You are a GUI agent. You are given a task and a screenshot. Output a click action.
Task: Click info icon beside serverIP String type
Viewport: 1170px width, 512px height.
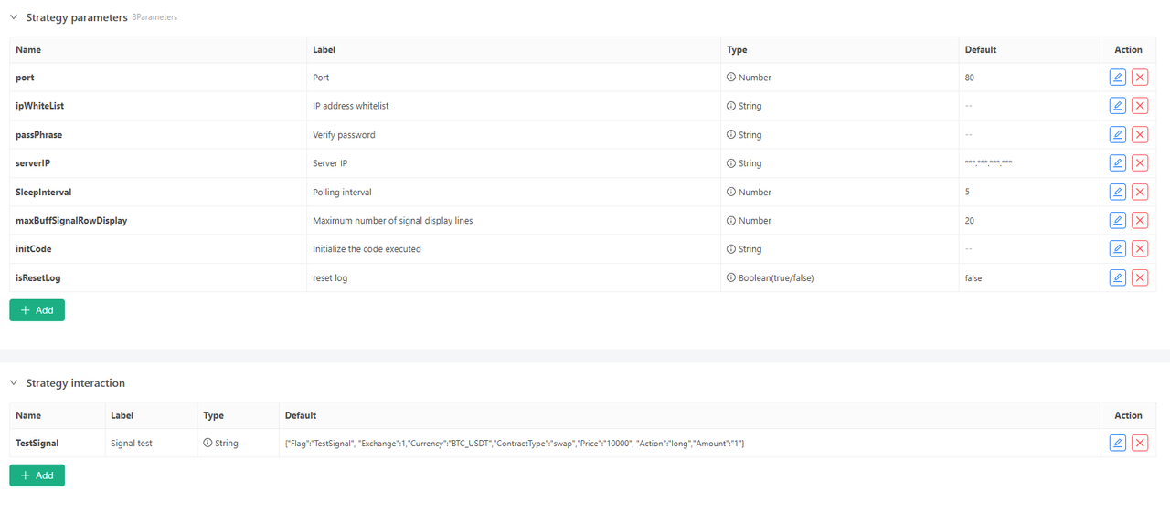pos(731,163)
